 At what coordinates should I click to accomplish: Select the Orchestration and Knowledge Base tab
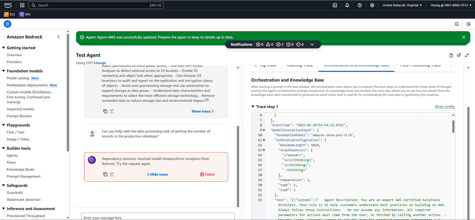[356, 66]
